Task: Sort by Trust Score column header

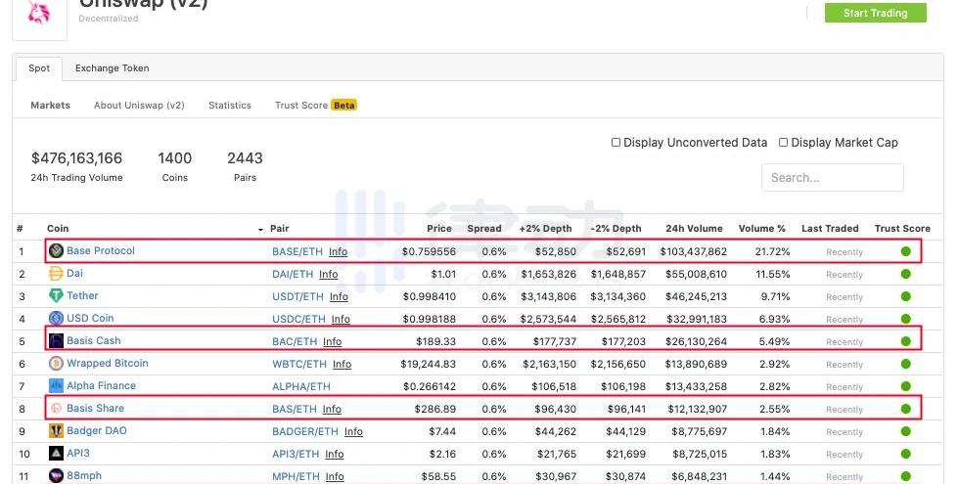Action: [x=902, y=229]
